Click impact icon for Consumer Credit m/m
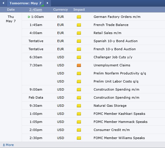Screen dimensions: 165x148 [x=79, y=130]
